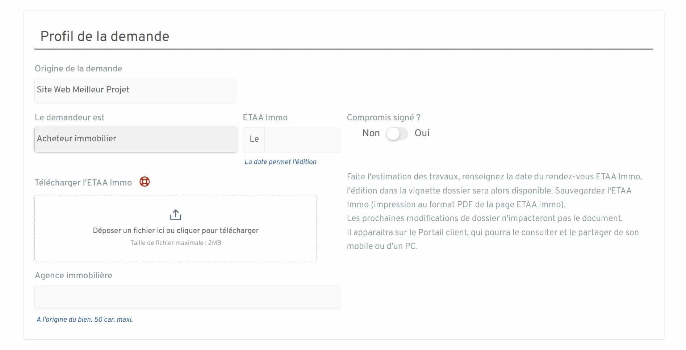Focus the empty Agence immobilière text field
This screenshot has height=350, width=686.
click(187, 297)
